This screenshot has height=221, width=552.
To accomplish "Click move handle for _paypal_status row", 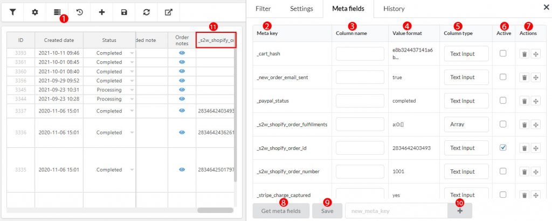I will [535, 101].
